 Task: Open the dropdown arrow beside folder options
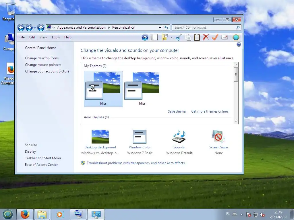pos(172,37)
